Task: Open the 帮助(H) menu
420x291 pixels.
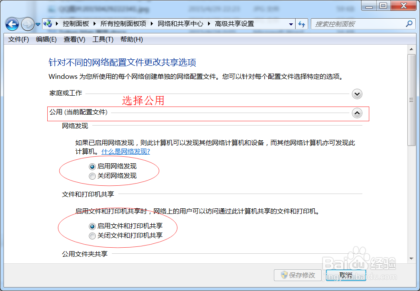Action: (x=131, y=39)
